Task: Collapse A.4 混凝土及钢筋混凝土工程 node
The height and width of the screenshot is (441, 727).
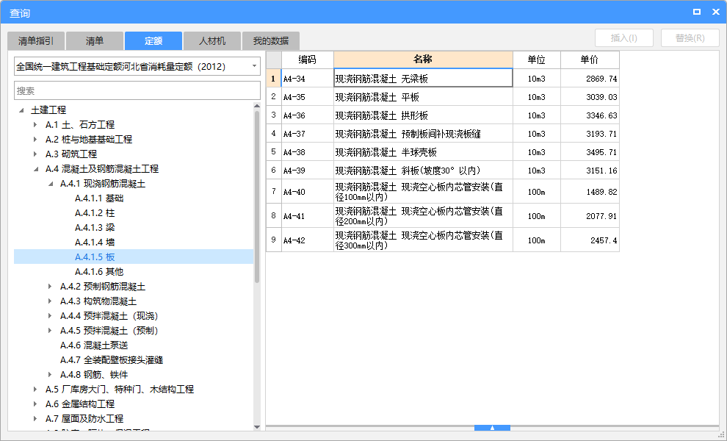Action: (36, 169)
